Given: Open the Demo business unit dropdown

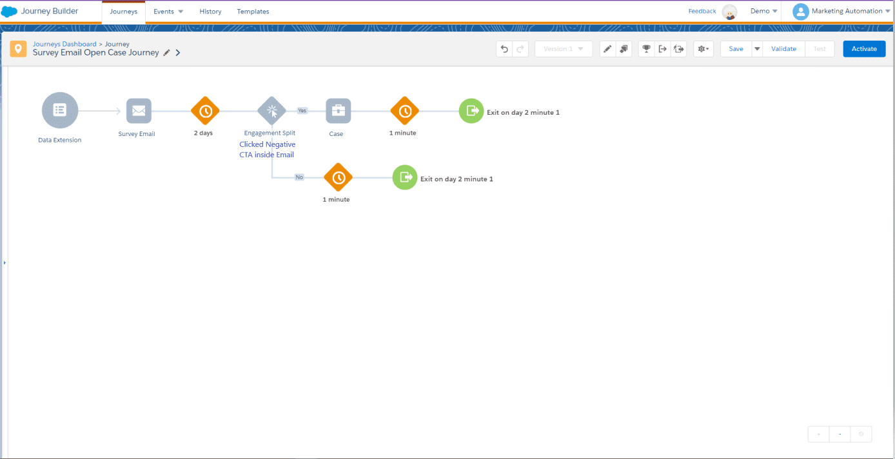Looking at the screenshot, I should pyautogui.click(x=764, y=11).
